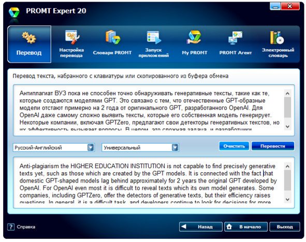
Task: Click the PROMT logo in title bar
Action: click(x=14, y=12)
